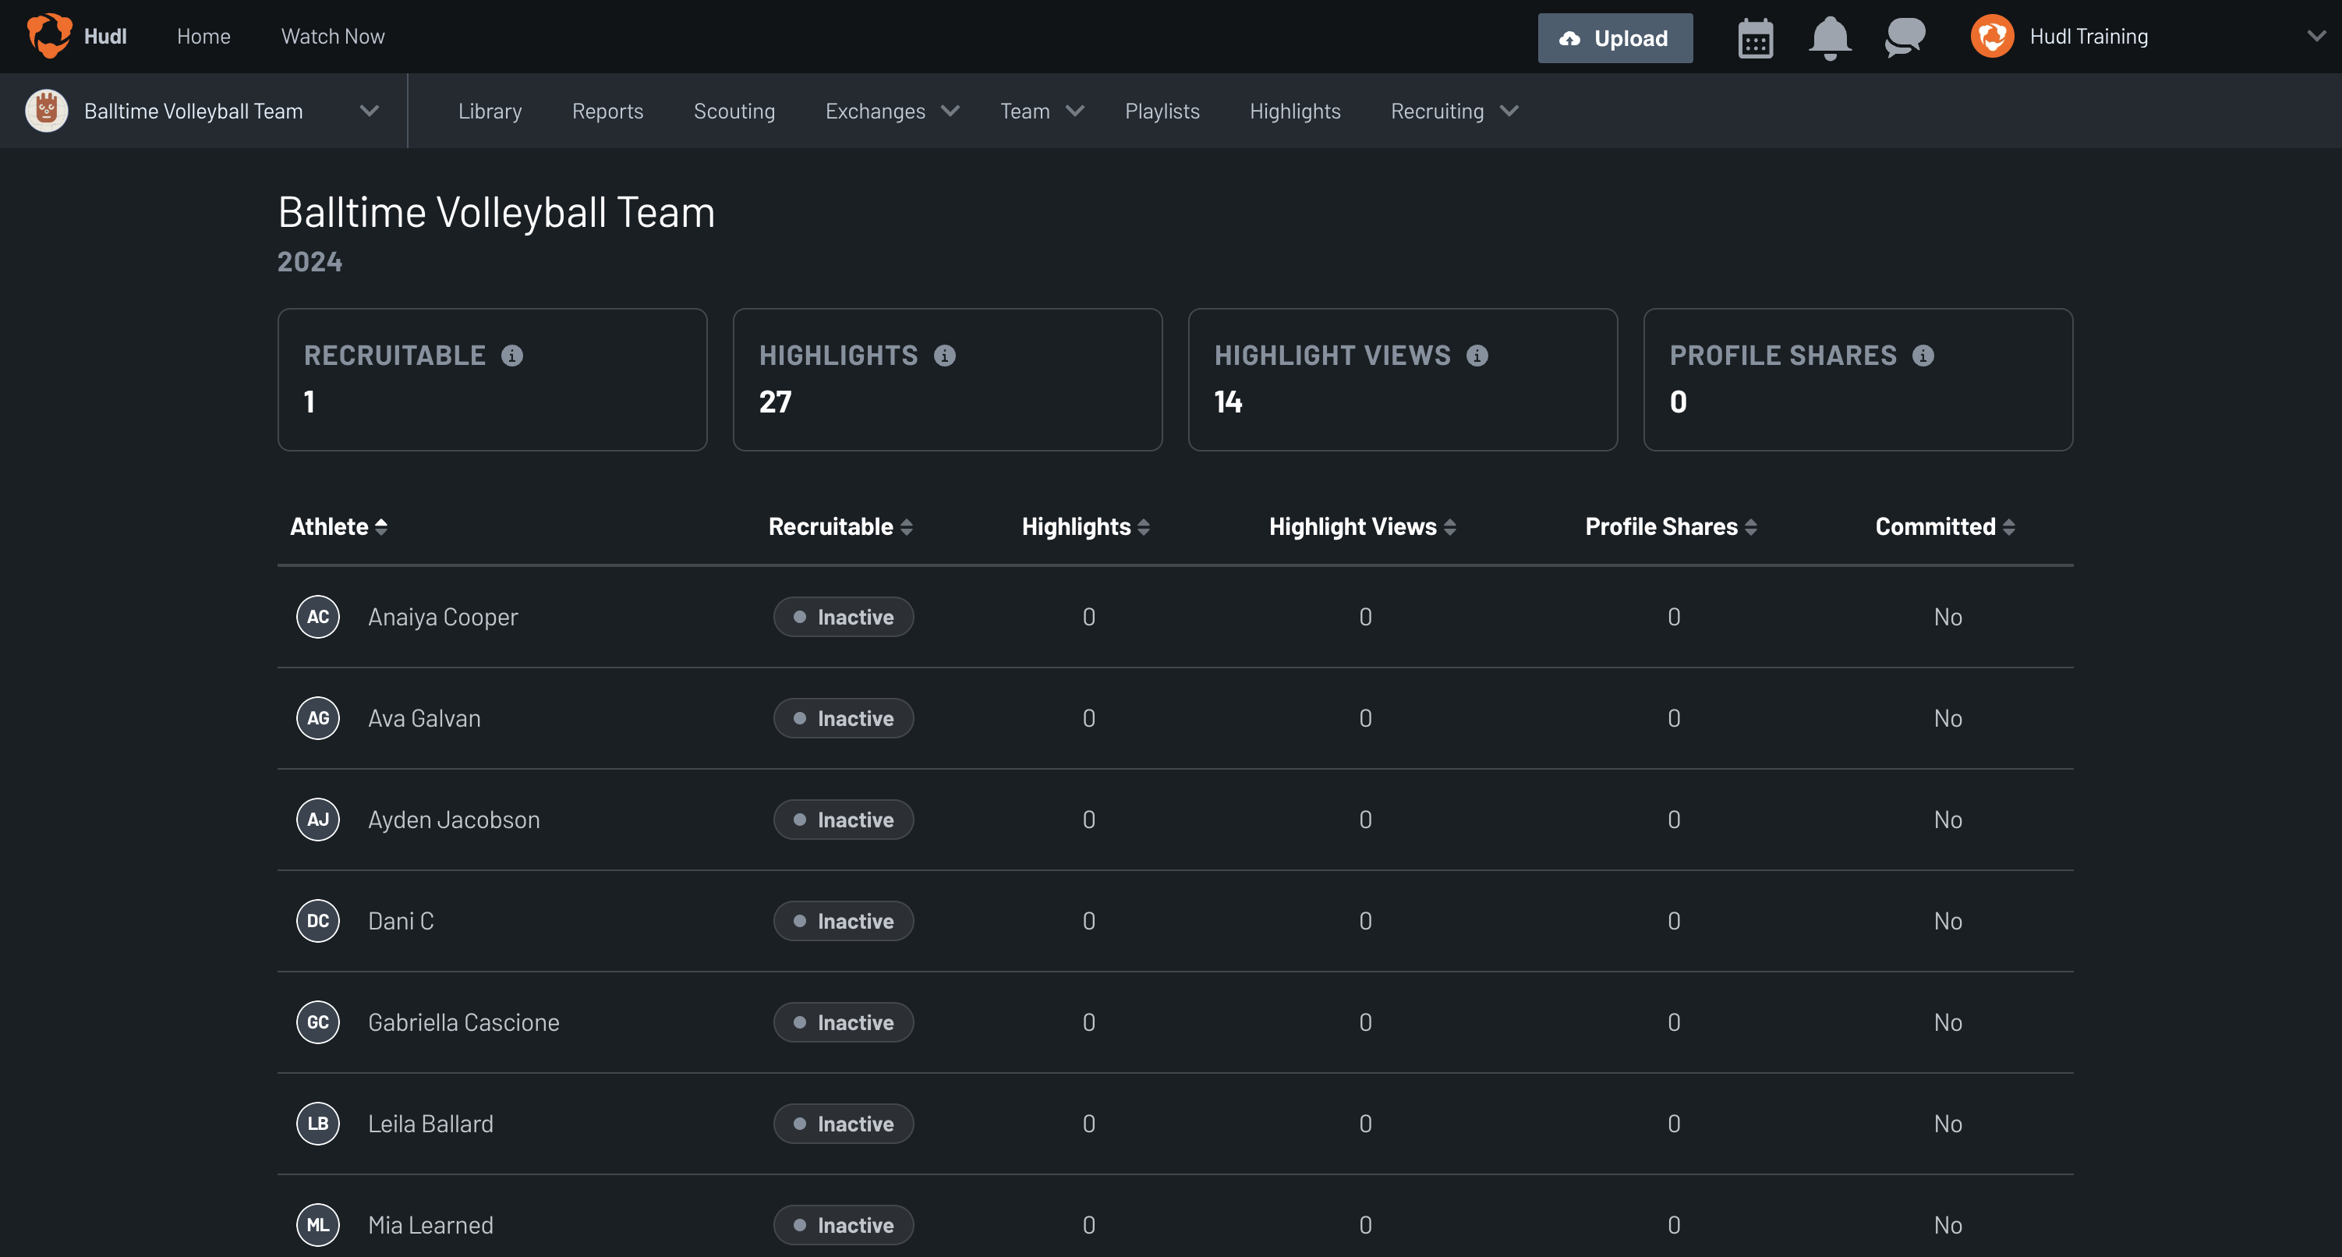Open the Recruiting dropdown menu
Screen dimensions: 2342x1257
(1455, 111)
